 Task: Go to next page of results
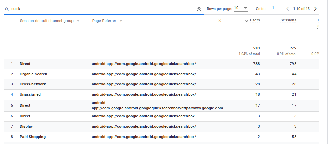click(315, 9)
